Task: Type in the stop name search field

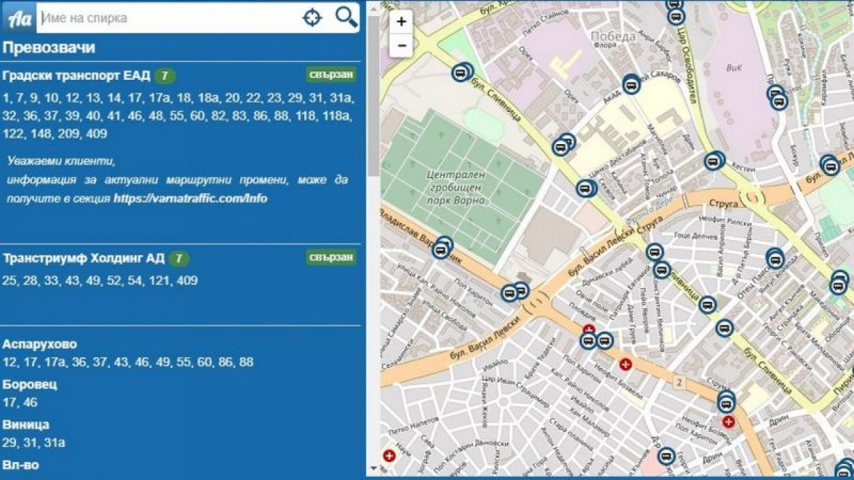Action: click(x=167, y=18)
